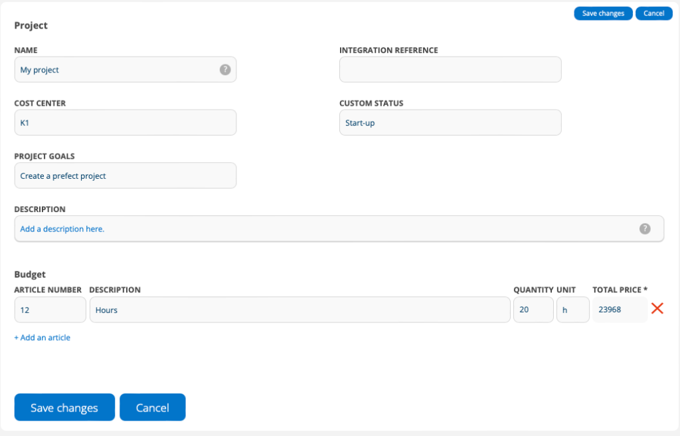
Task: Click the help icon in the Description field
Action: (645, 229)
